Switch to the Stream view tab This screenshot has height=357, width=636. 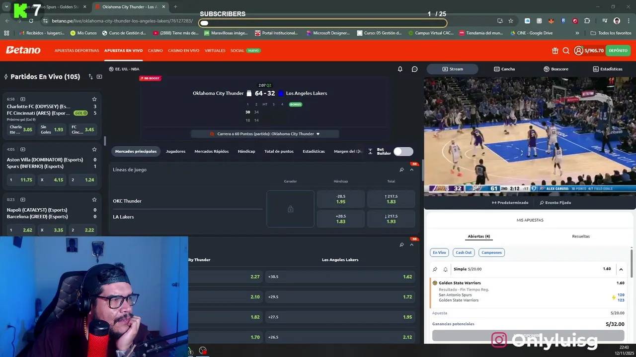(x=452, y=69)
